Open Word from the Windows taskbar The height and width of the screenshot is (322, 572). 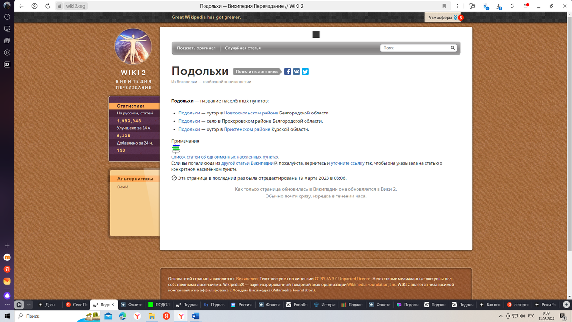point(195,316)
